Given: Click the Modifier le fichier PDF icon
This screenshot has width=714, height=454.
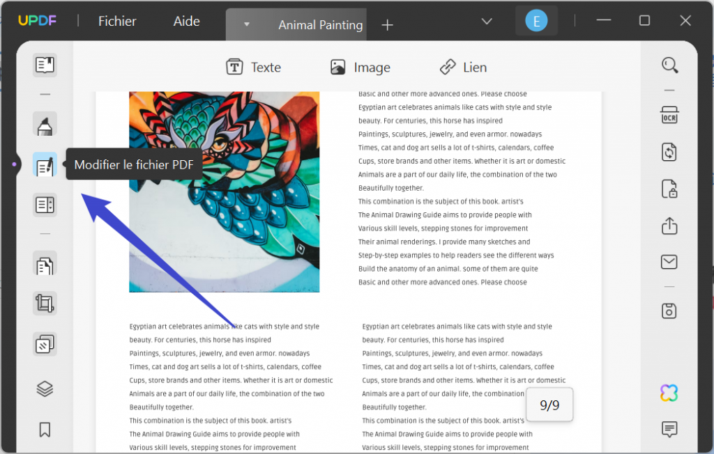Looking at the screenshot, I should 45,164.
